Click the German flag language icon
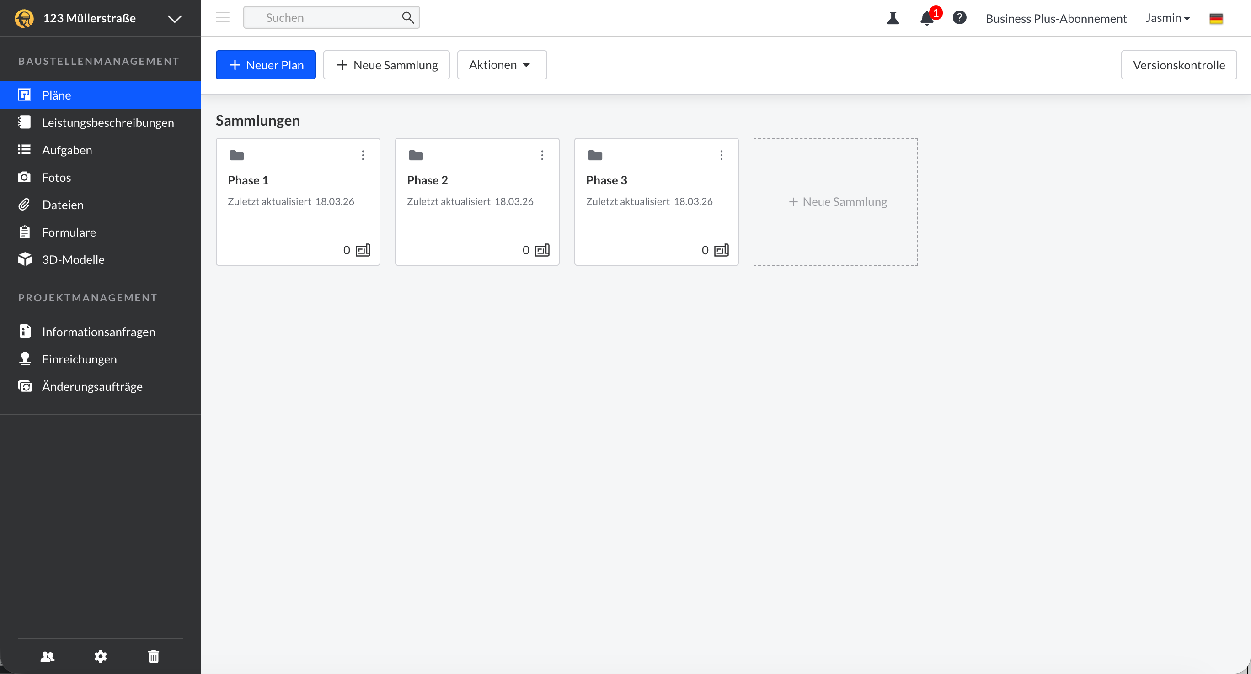 1215,18
